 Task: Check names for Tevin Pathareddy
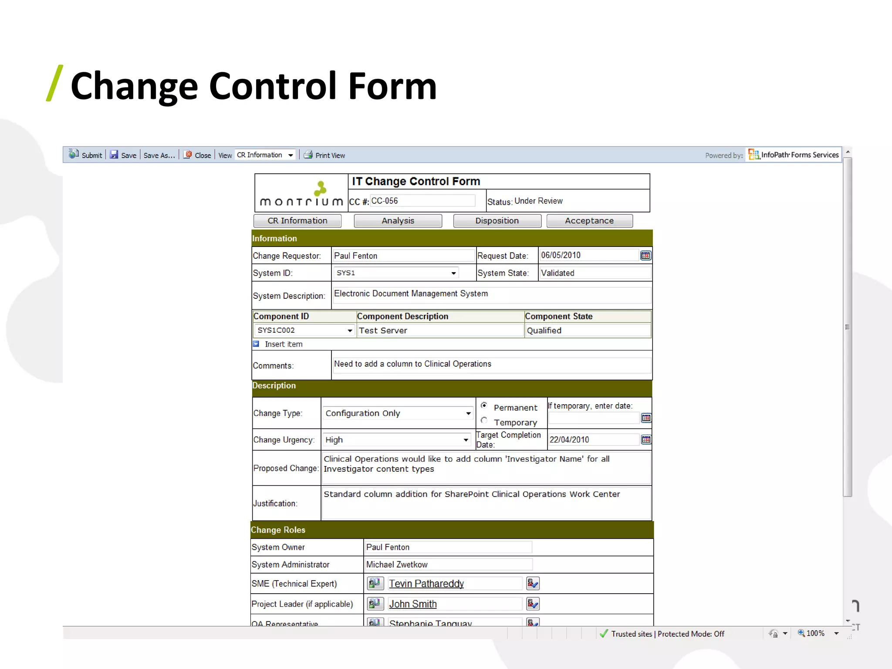(533, 583)
